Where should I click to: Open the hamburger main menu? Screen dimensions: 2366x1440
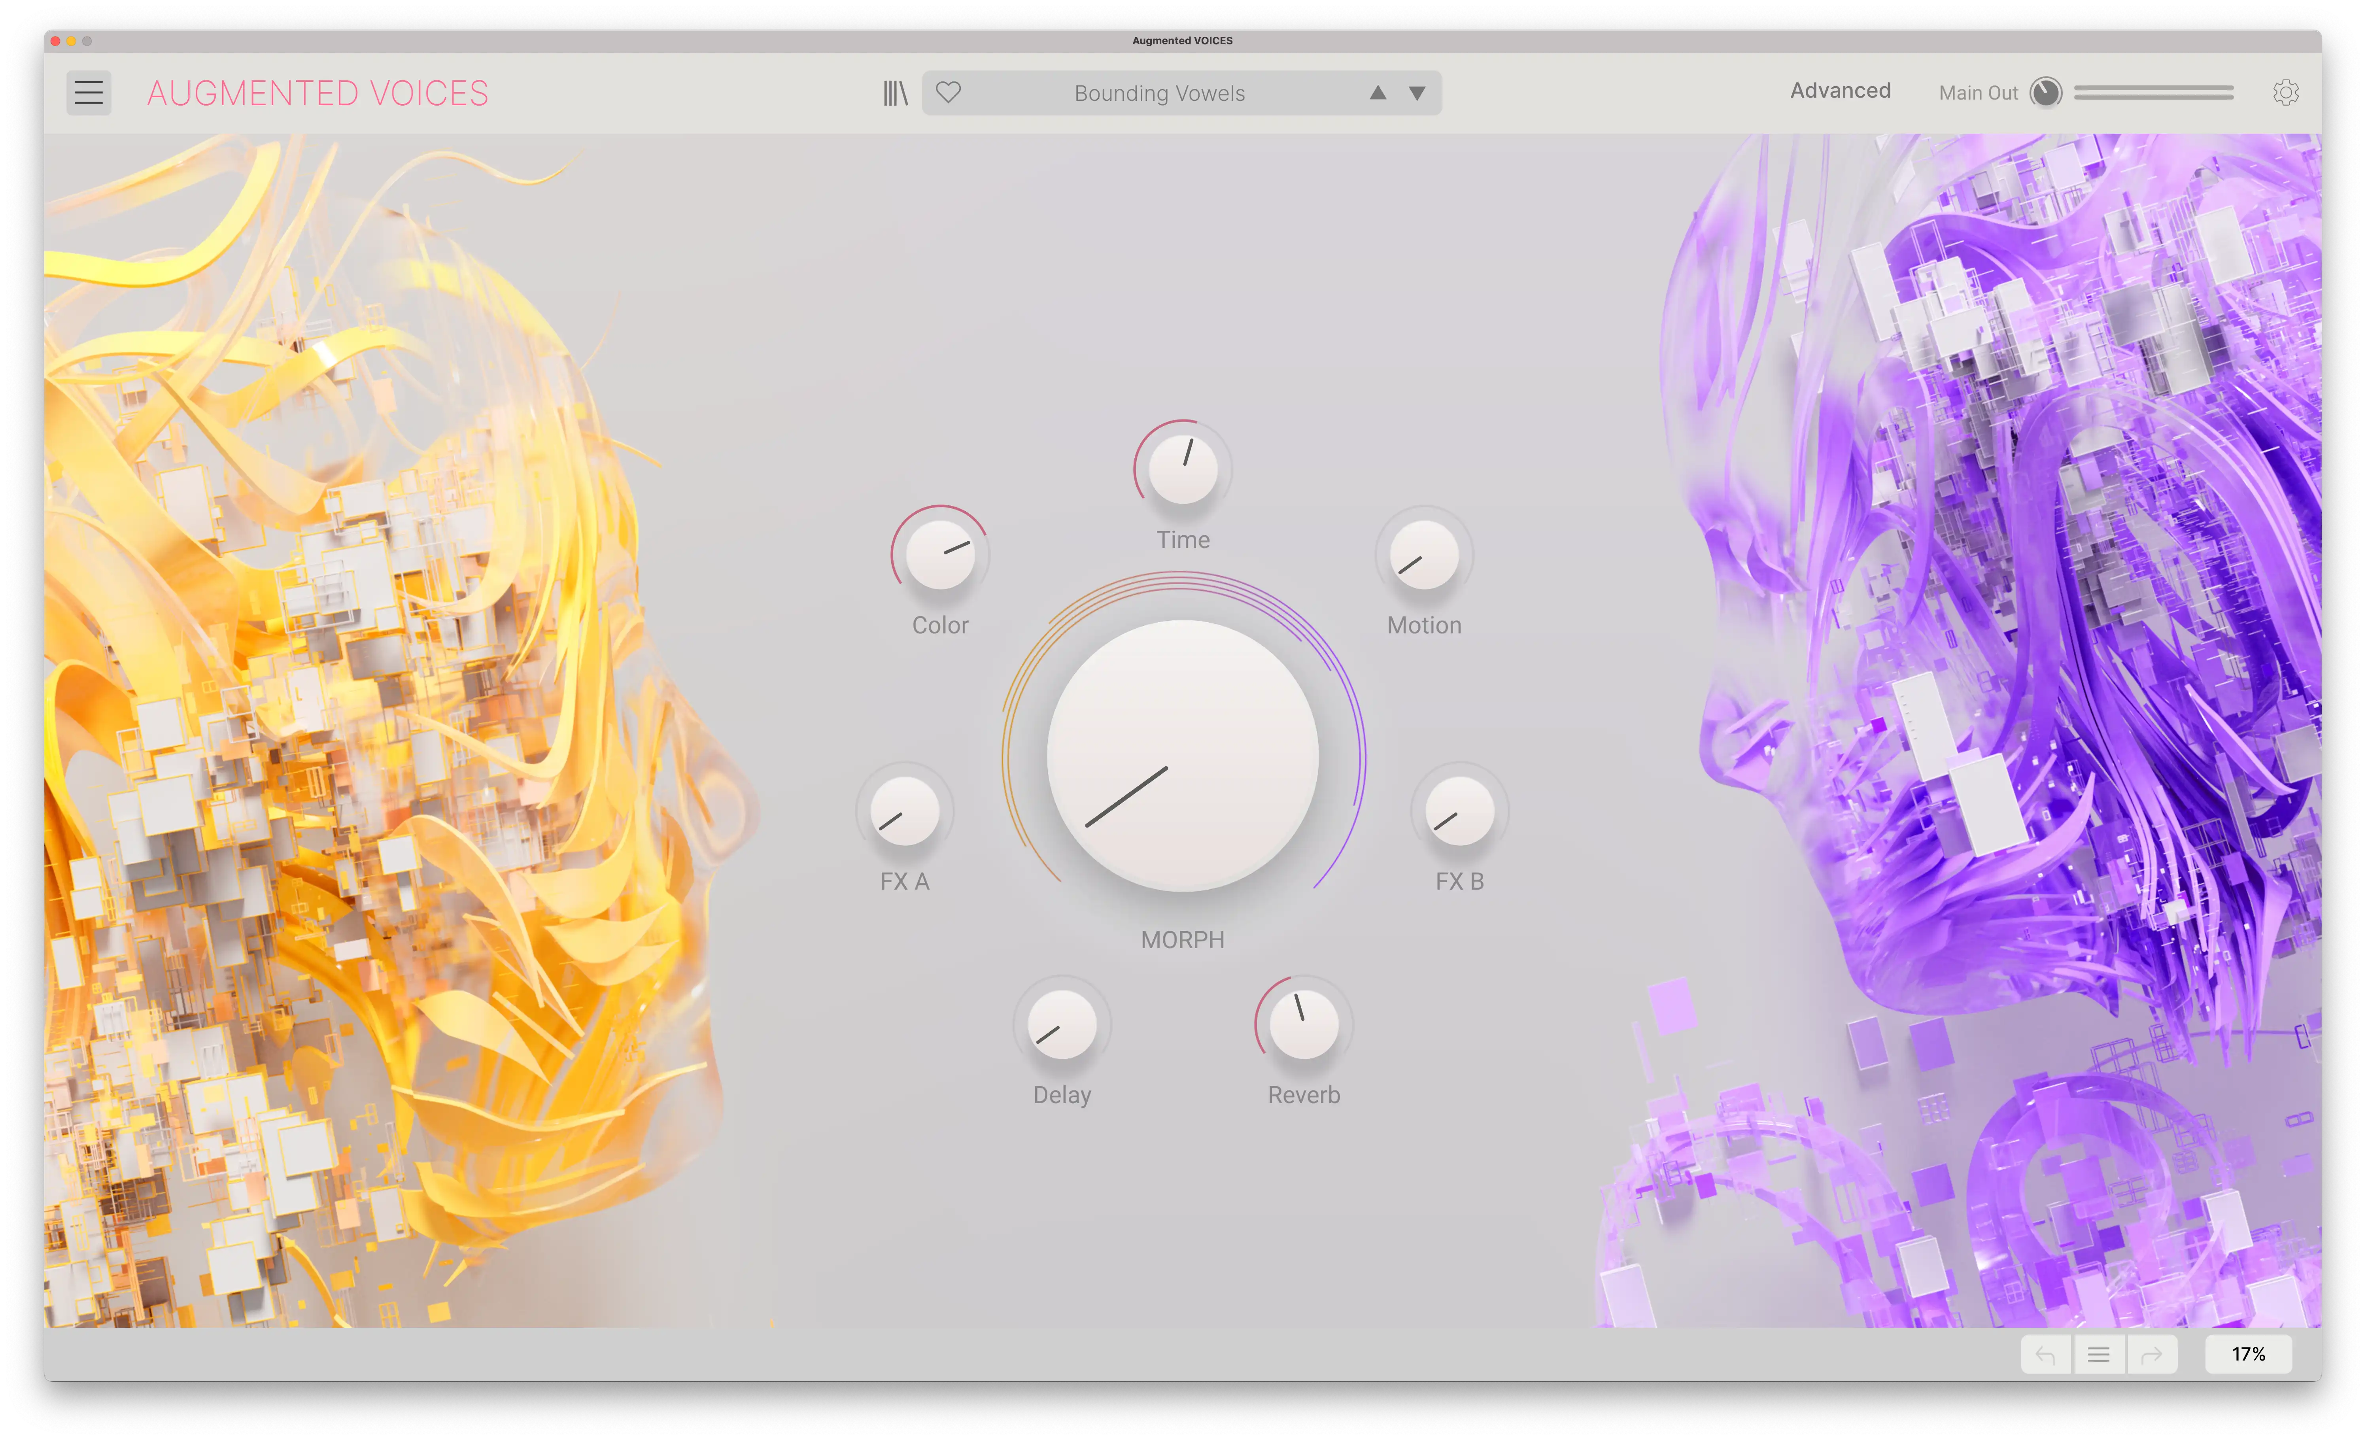click(x=88, y=93)
